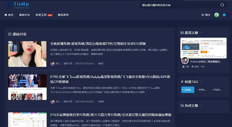The width and height of the screenshot is (232, 127).
Task: Select the P790 tag
Action: coord(202,90)
